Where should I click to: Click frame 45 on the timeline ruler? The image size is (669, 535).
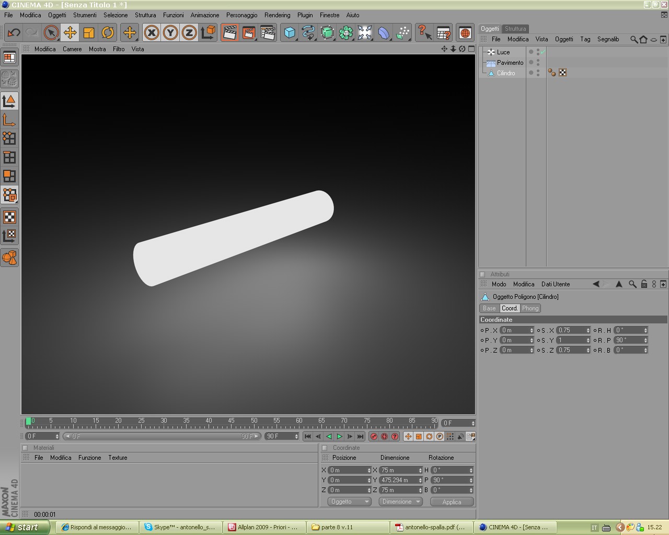tap(231, 422)
